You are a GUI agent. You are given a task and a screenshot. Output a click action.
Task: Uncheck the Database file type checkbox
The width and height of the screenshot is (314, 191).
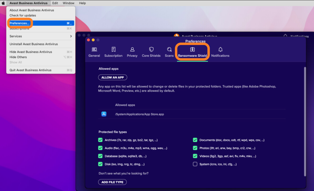click(x=100, y=156)
